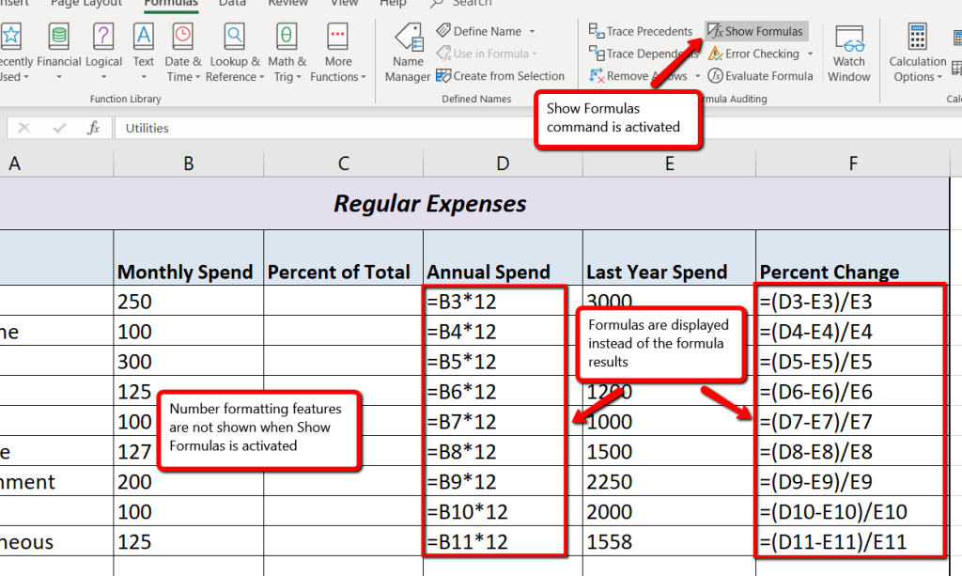Select Last Year Spend cell 2250
This screenshot has height=576, width=962.
tap(669, 481)
